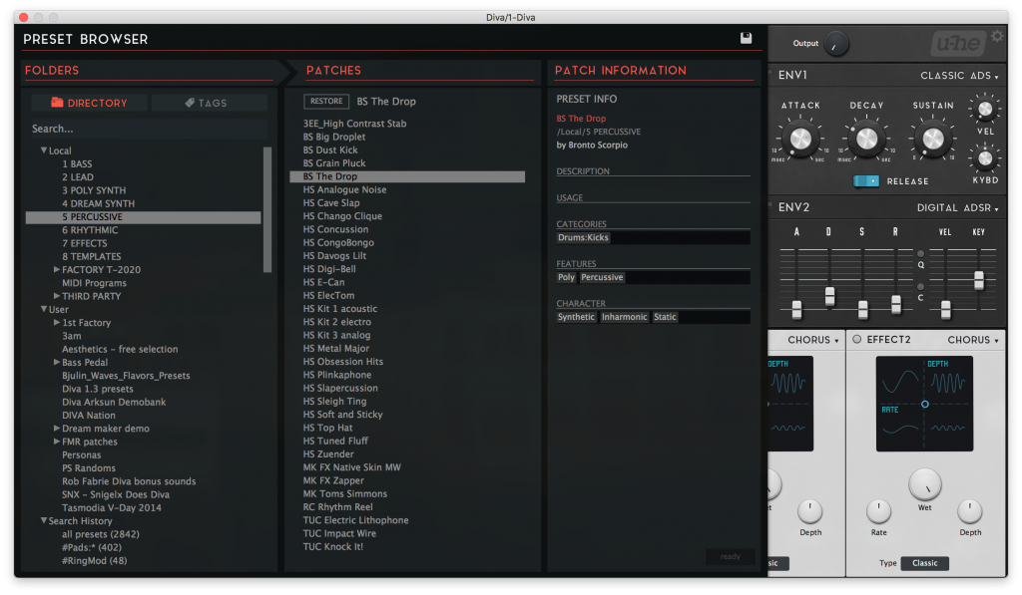
Task: Toggle the ENV1 Release switch
Action: pos(866,180)
